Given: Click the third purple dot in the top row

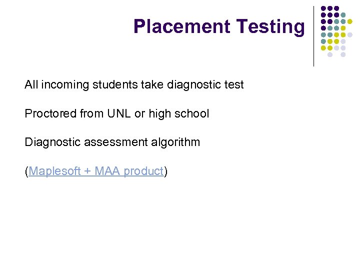Looking at the screenshot, I should click(336, 8).
